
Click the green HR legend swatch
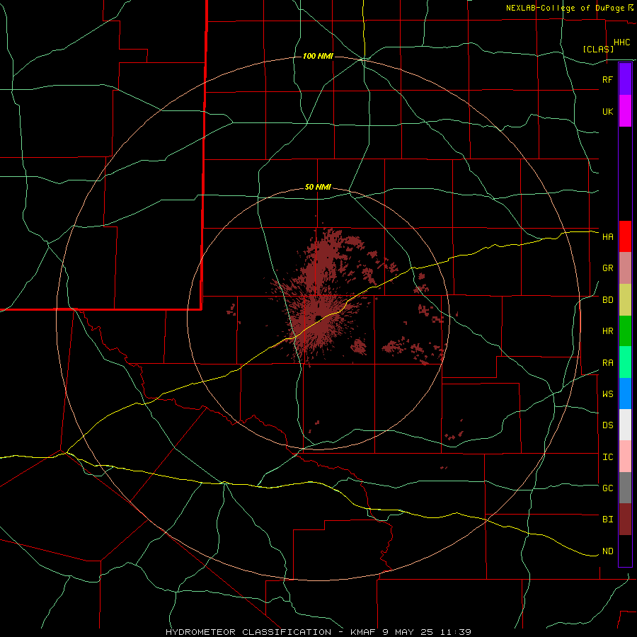click(625, 331)
